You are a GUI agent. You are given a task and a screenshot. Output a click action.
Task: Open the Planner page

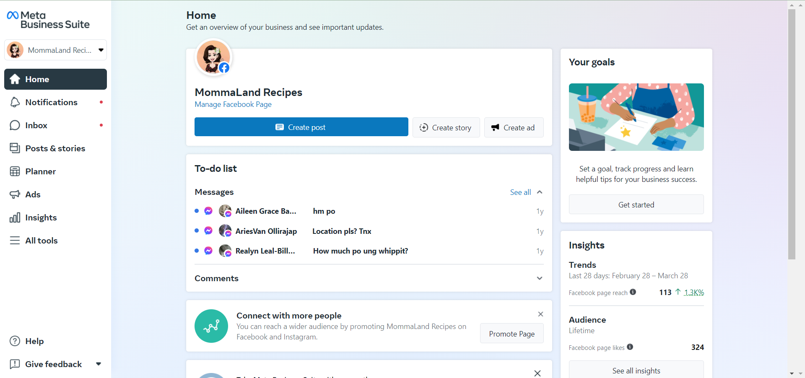click(55, 171)
